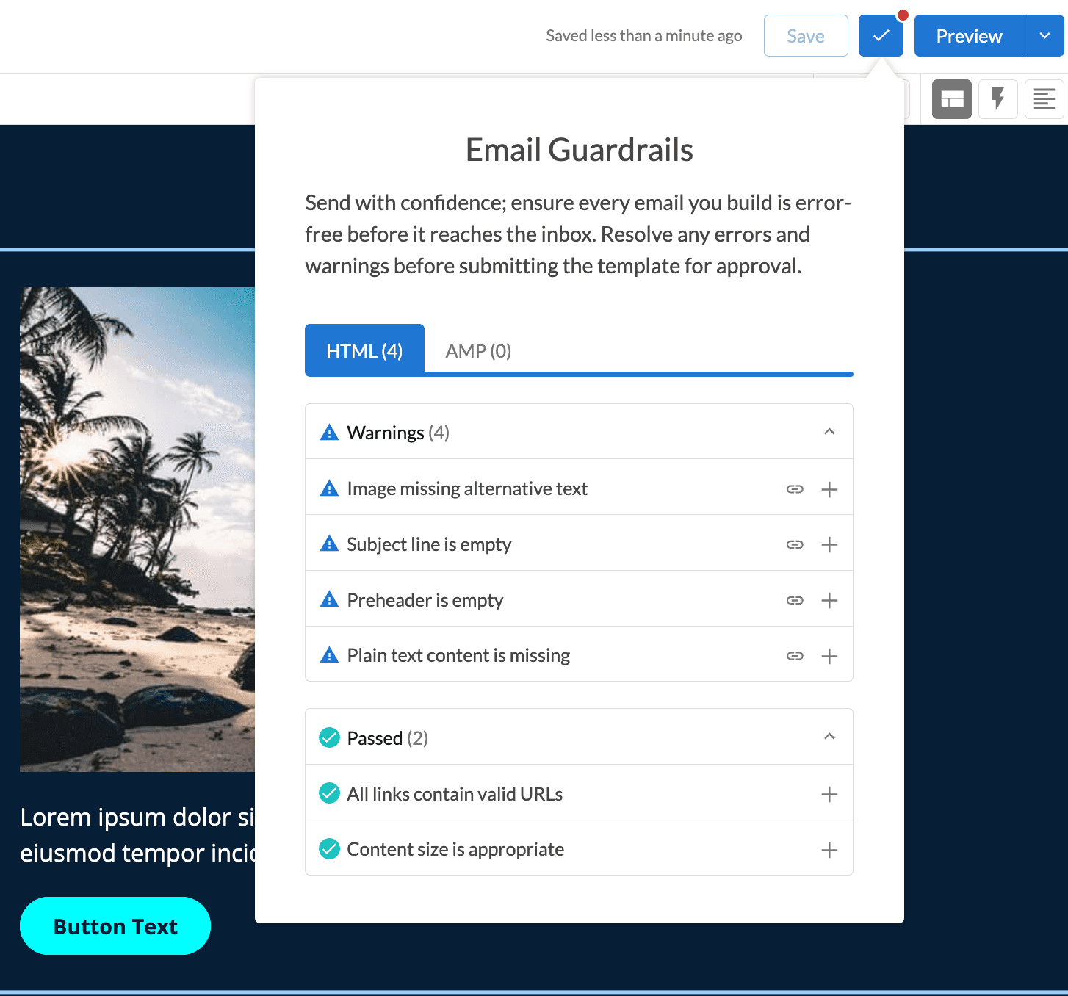The height and width of the screenshot is (996, 1068).
Task: Switch to the HTML tab
Action: [x=364, y=350]
